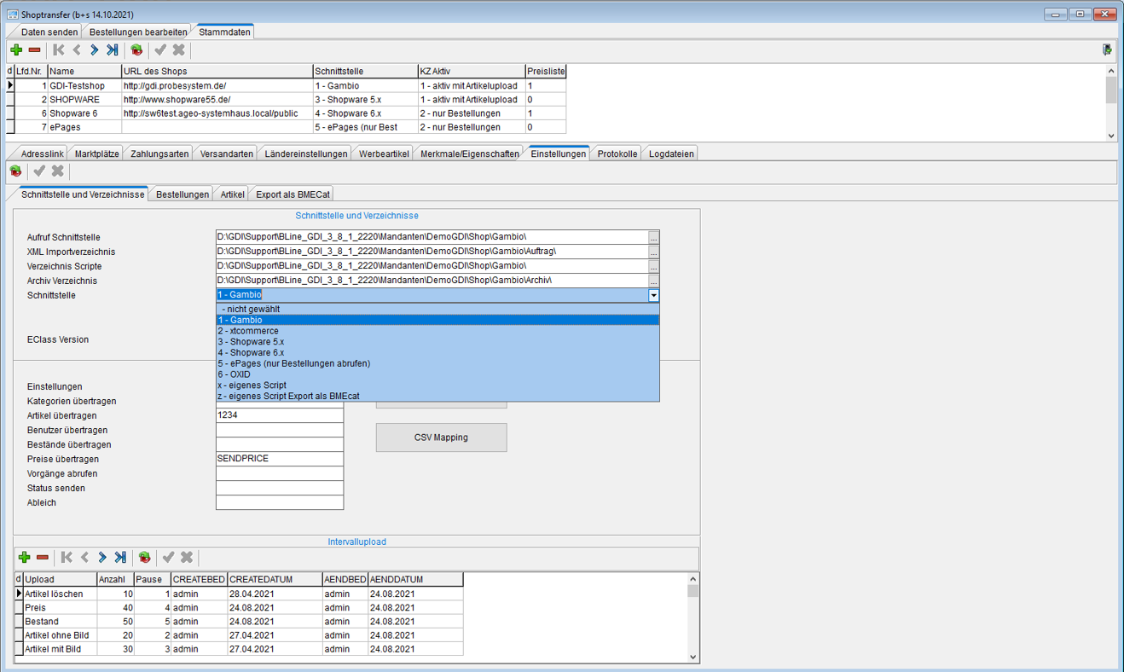
Task: Delete shop record with the top red minus icon
Action: (34, 50)
